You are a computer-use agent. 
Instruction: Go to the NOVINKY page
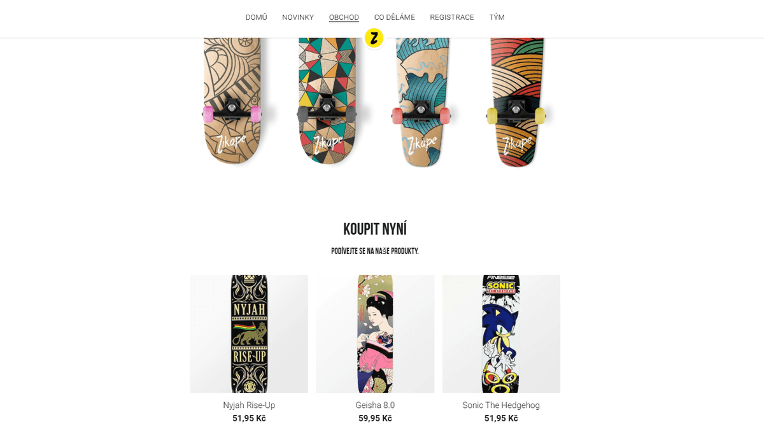(x=298, y=17)
